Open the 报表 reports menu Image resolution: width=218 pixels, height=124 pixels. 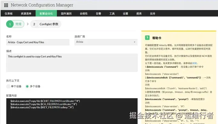pos(139,14)
